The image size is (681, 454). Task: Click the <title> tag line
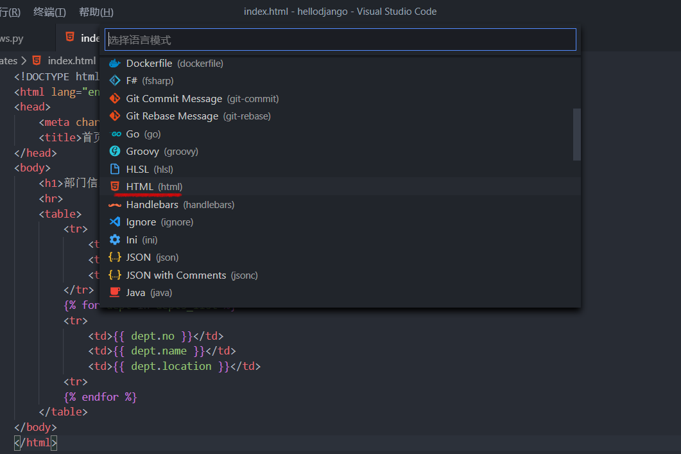[x=69, y=137]
